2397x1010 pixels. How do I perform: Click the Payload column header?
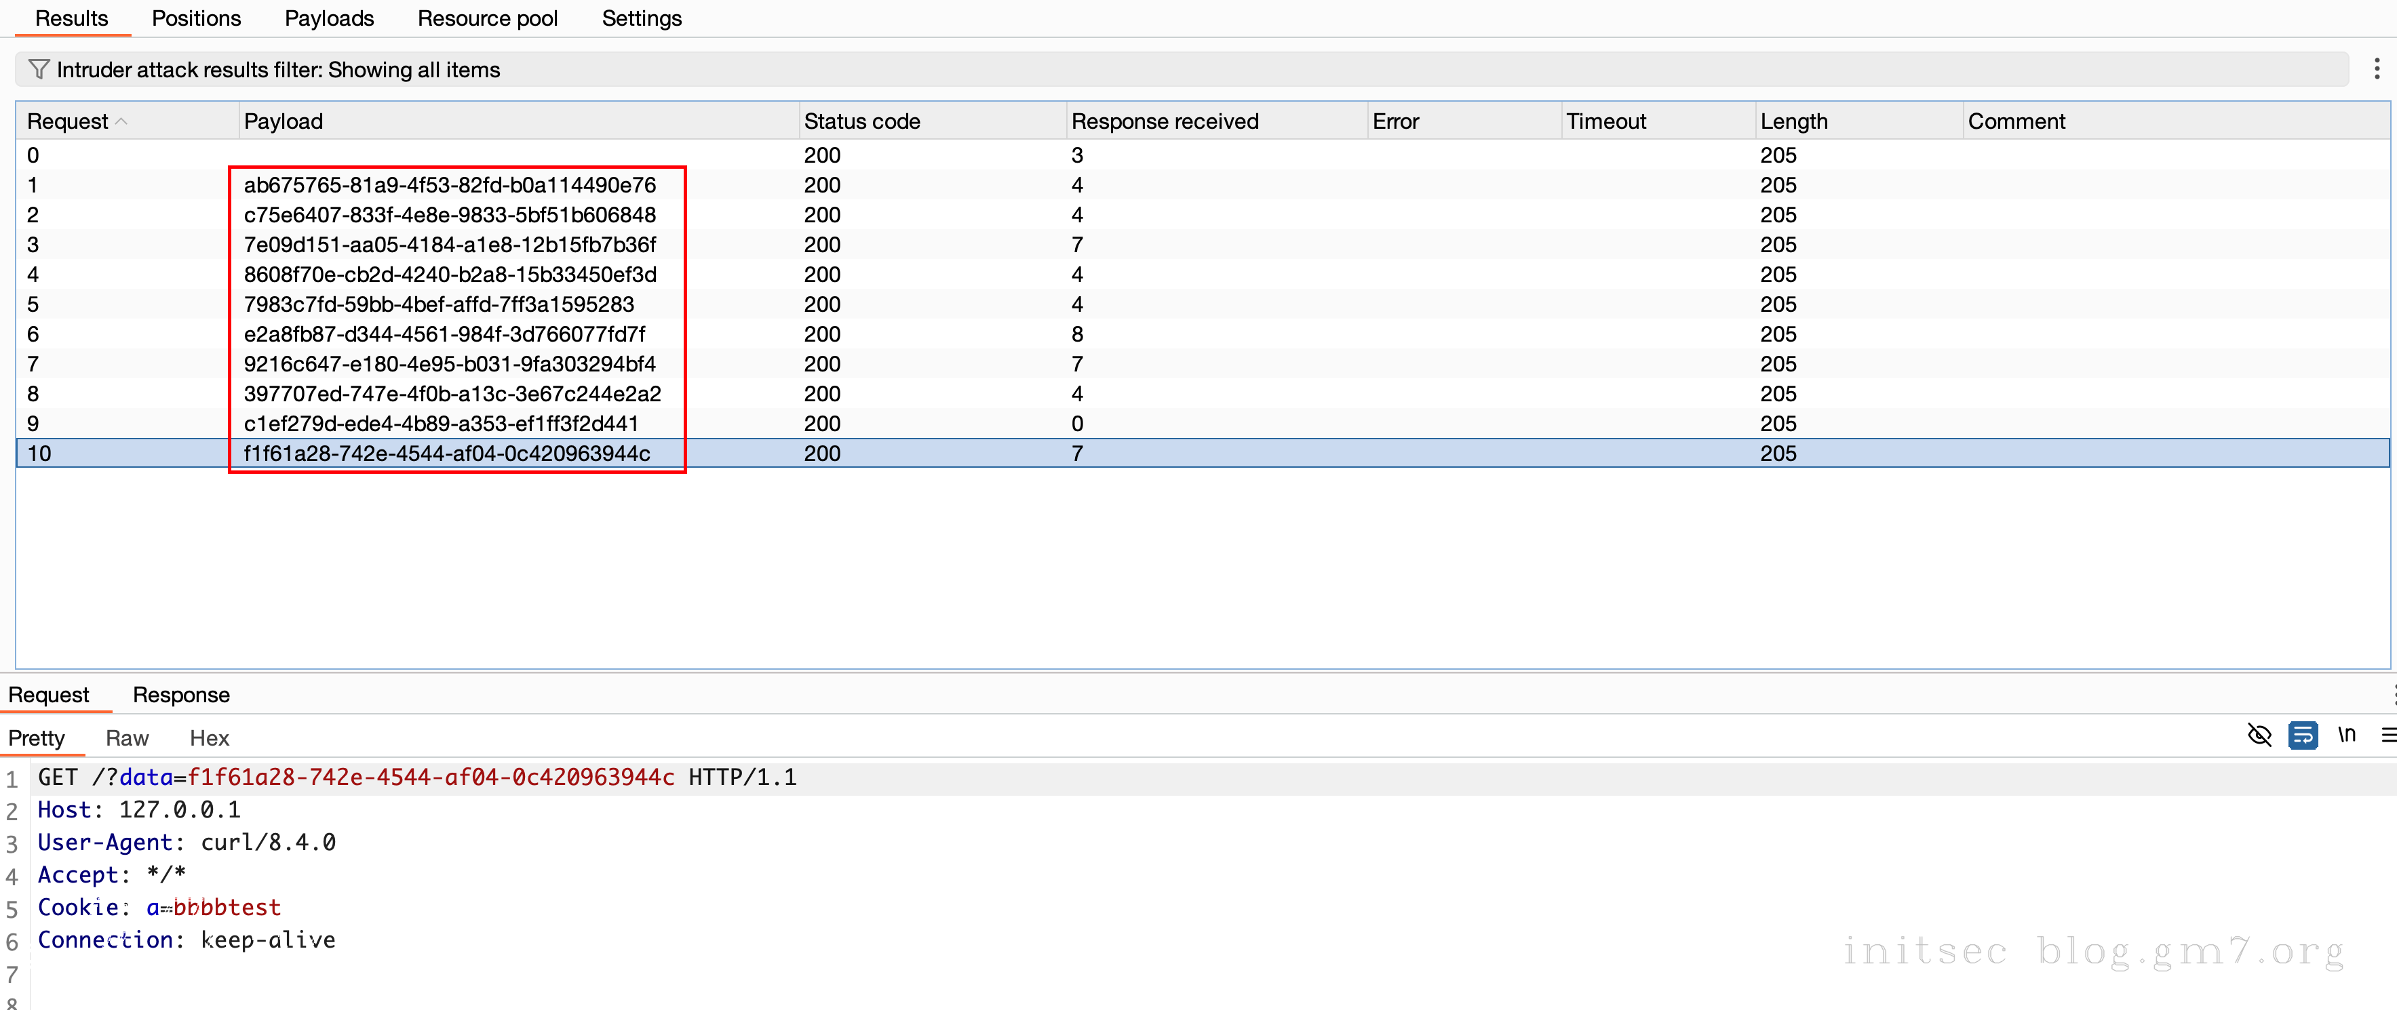(283, 121)
